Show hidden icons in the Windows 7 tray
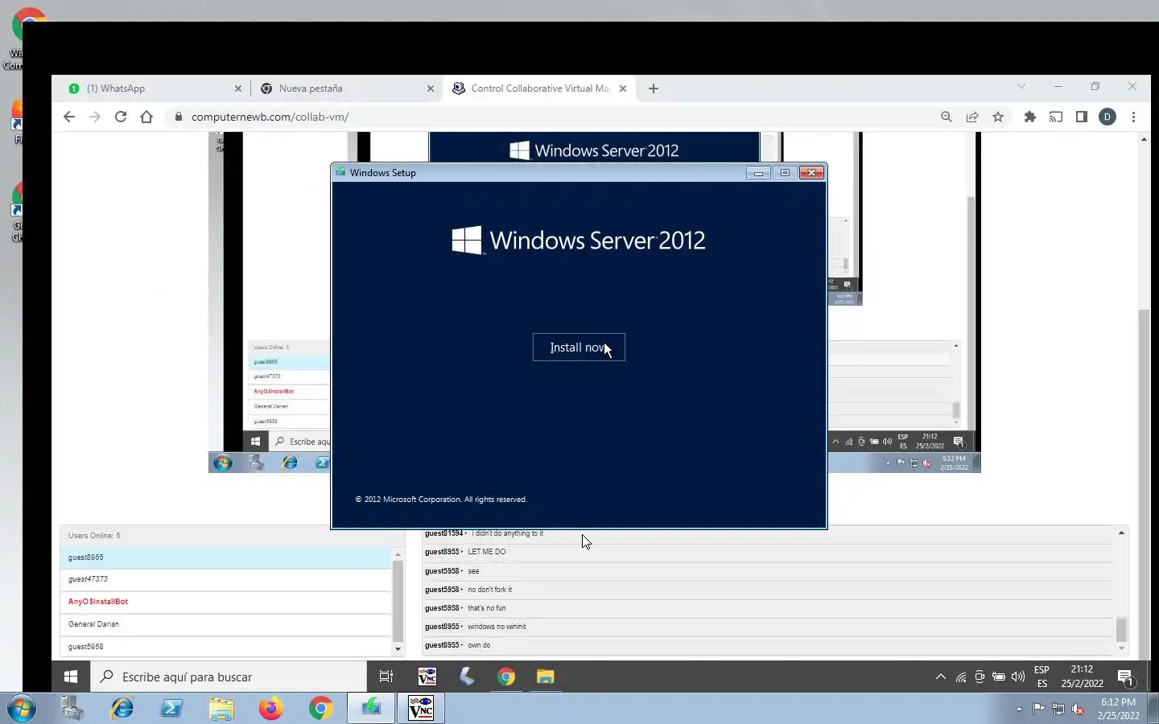Image resolution: width=1159 pixels, height=724 pixels. 1019,710
